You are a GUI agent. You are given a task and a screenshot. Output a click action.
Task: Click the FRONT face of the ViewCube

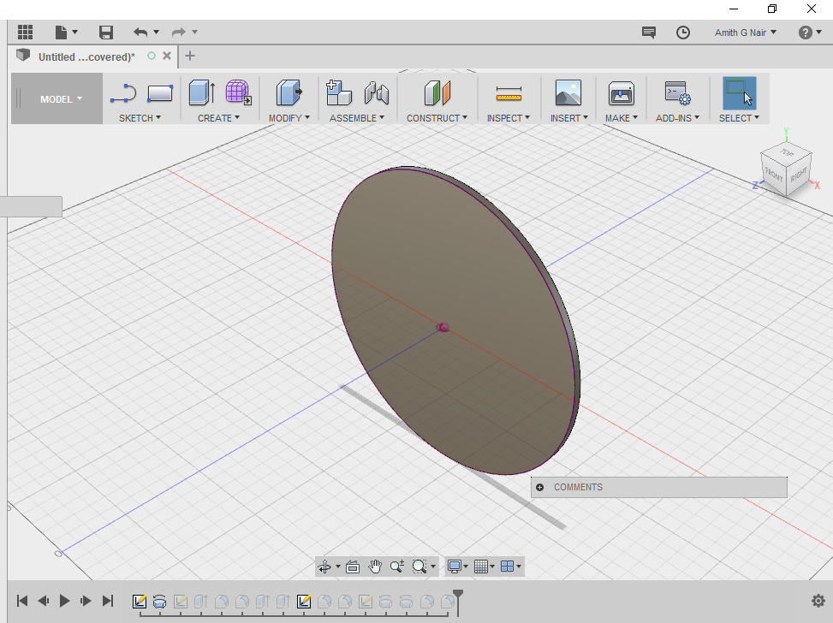click(774, 174)
